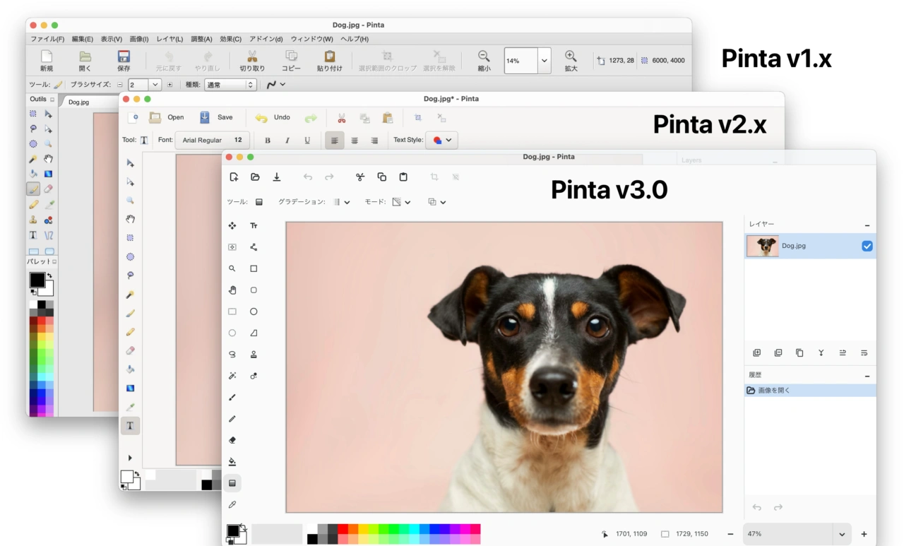Toggle Dog.jpg layer visibility checkbox
This screenshot has width=904, height=546.
point(867,246)
